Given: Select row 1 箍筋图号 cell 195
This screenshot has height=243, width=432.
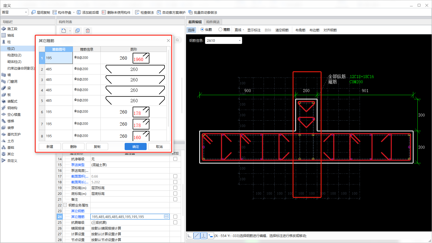Looking at the screenshot, I should tap(59, 58).
